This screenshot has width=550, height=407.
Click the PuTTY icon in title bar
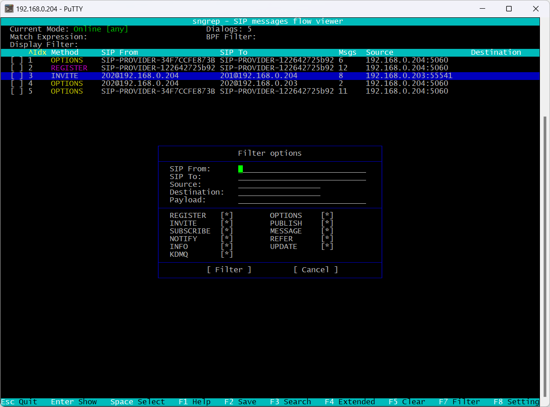coord(9,9)
